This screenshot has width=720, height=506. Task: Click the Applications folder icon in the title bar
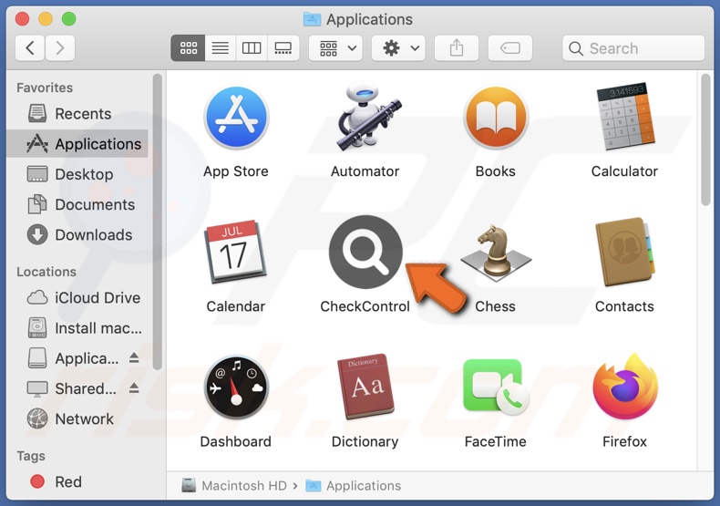click(313, 19)
